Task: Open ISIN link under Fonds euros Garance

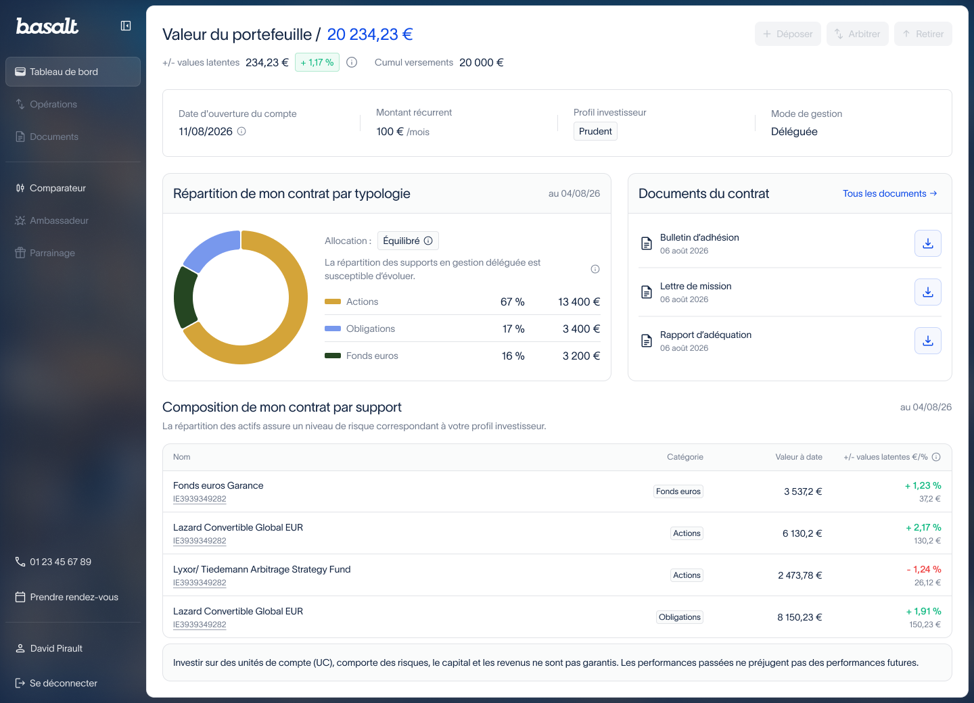Action: click(x=200, y=499)
